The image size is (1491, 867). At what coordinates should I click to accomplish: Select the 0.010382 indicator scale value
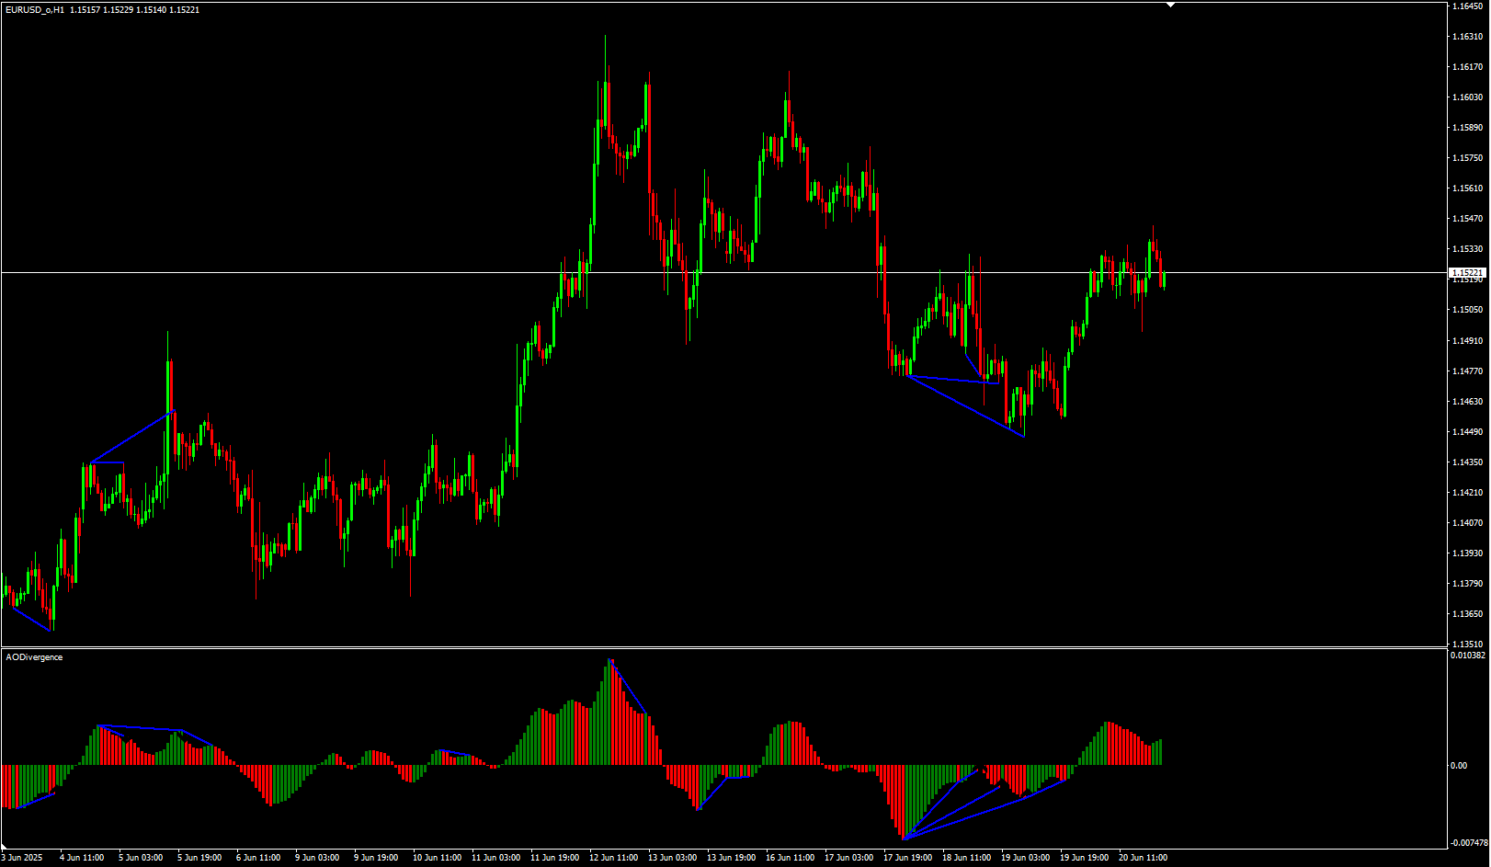[1467, 656]
